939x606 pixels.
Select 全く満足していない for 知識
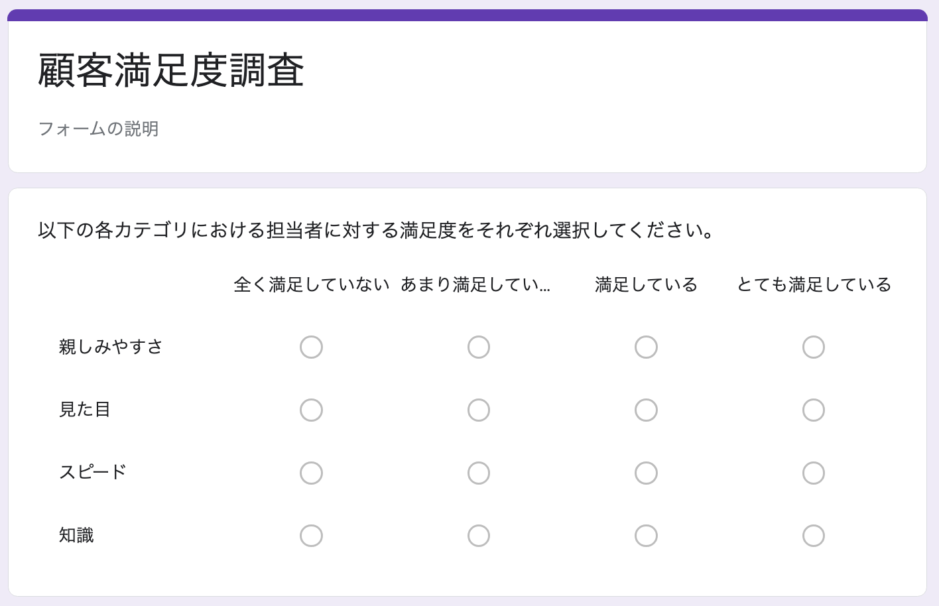coord(311,535)
